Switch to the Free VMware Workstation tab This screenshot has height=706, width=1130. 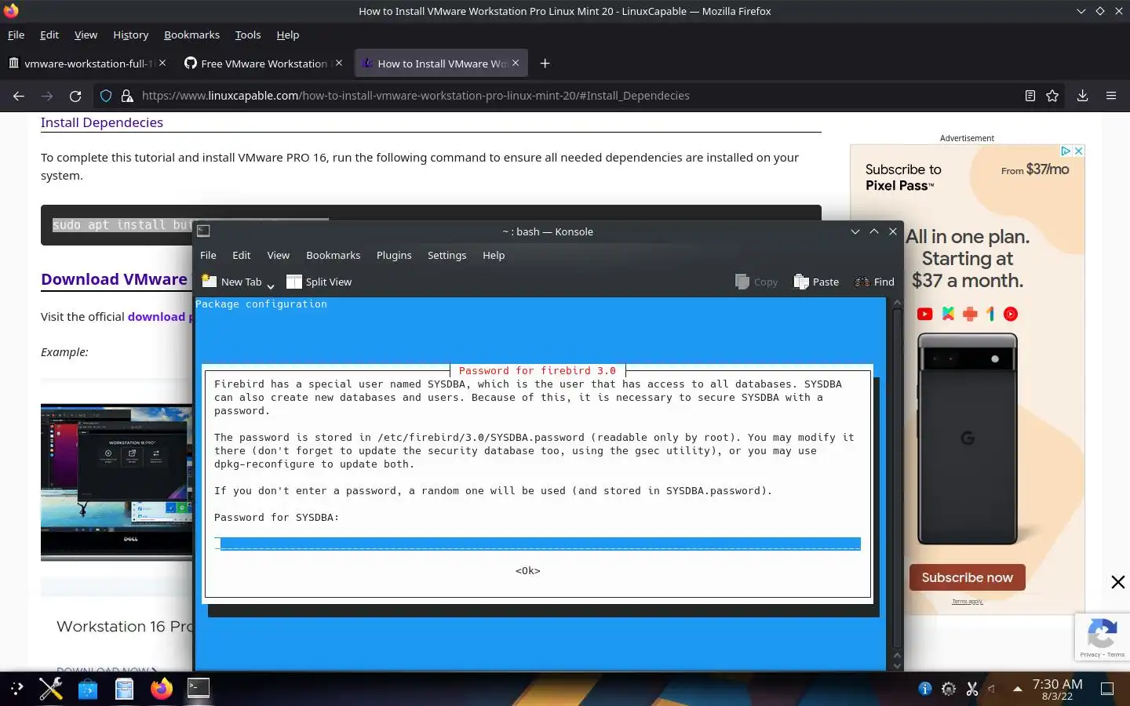[263, 64]
